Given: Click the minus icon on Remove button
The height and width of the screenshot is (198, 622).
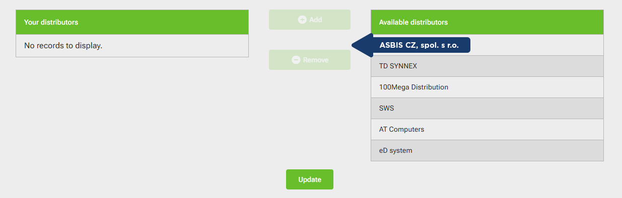Looking at the screenshot, I should tap(296, 60).
